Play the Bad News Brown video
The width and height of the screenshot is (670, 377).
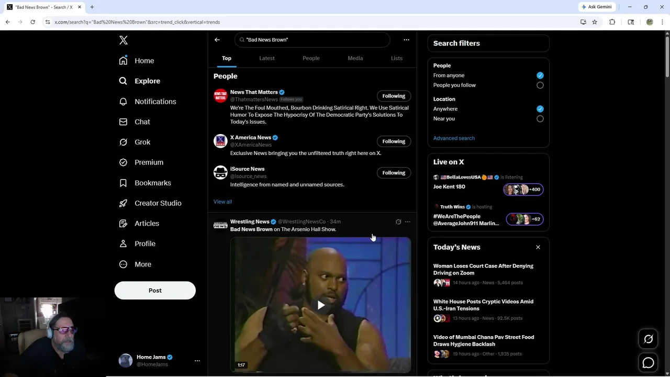click(x=321, y=305)
